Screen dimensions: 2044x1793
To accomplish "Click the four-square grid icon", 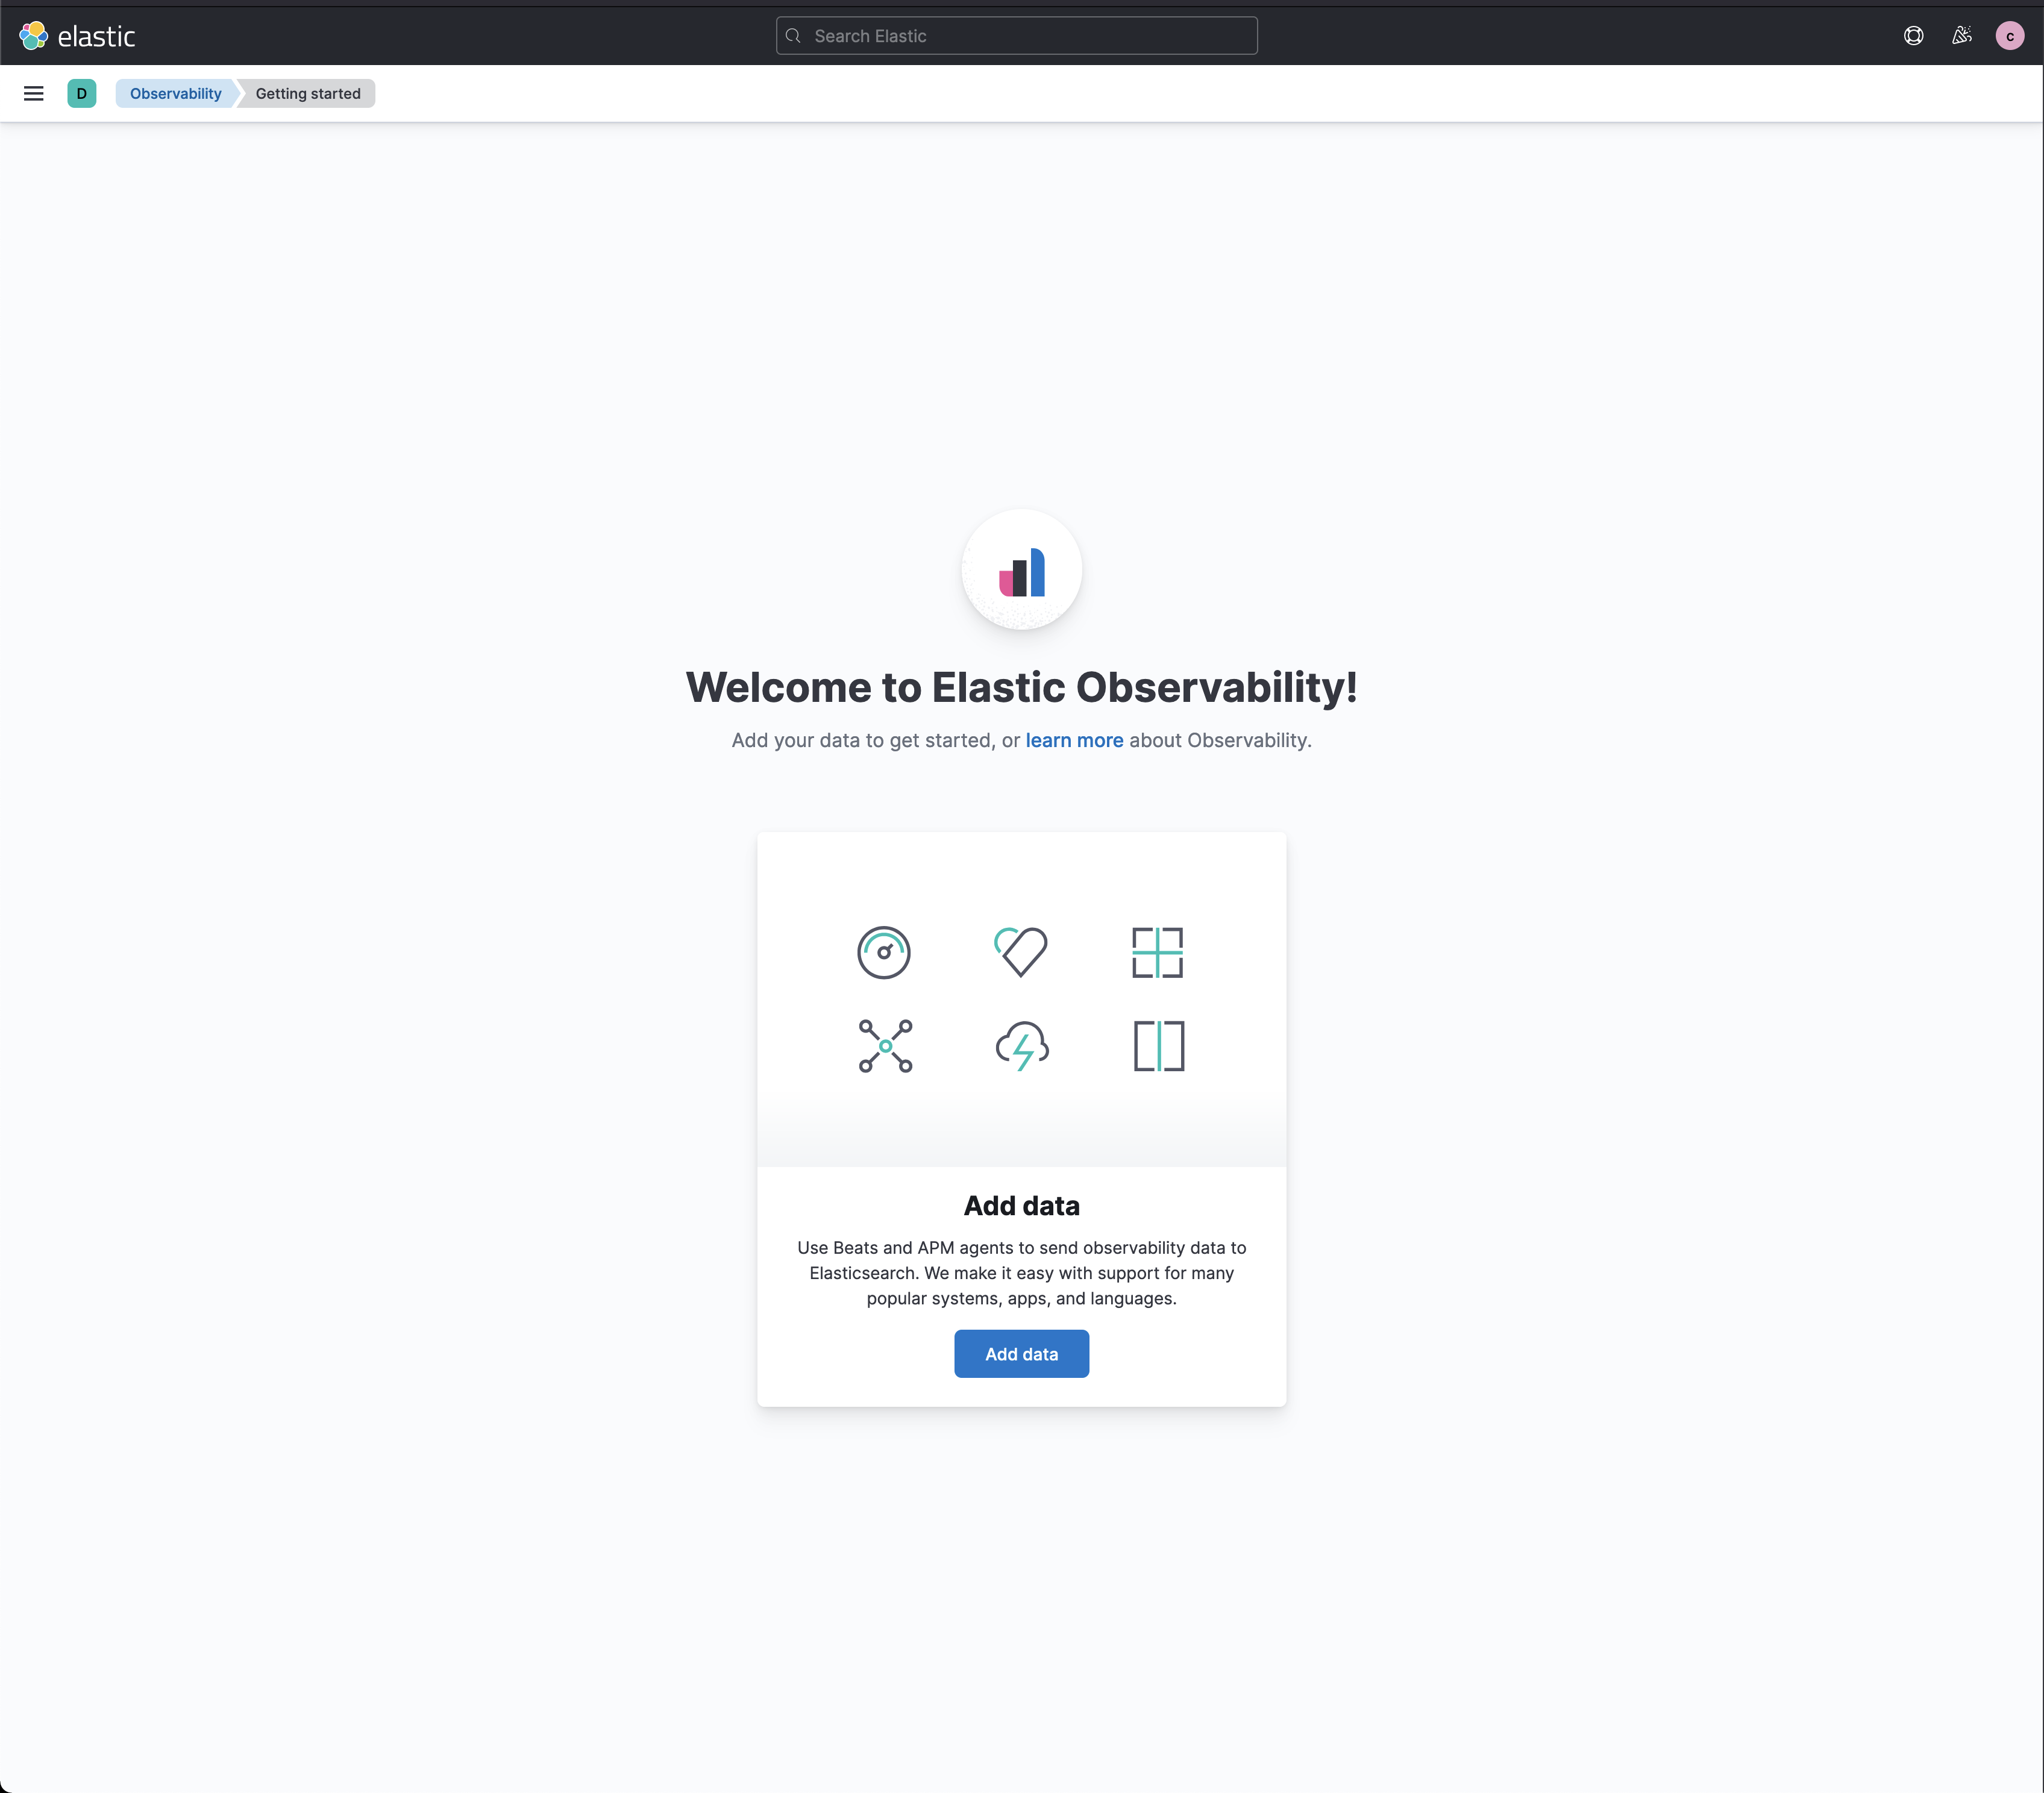I will (1158, 952).
